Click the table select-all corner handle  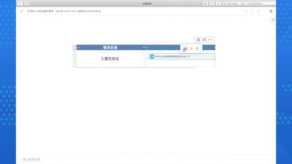tap(74, 47)
